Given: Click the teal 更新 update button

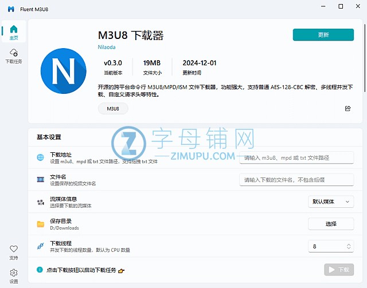Looking at the screenshot, I should [323, 35].
